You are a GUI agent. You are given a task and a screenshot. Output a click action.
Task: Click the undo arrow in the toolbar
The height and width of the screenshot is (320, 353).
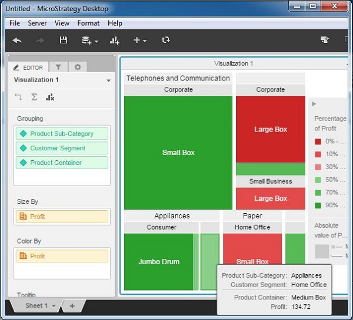click(17, 40)
